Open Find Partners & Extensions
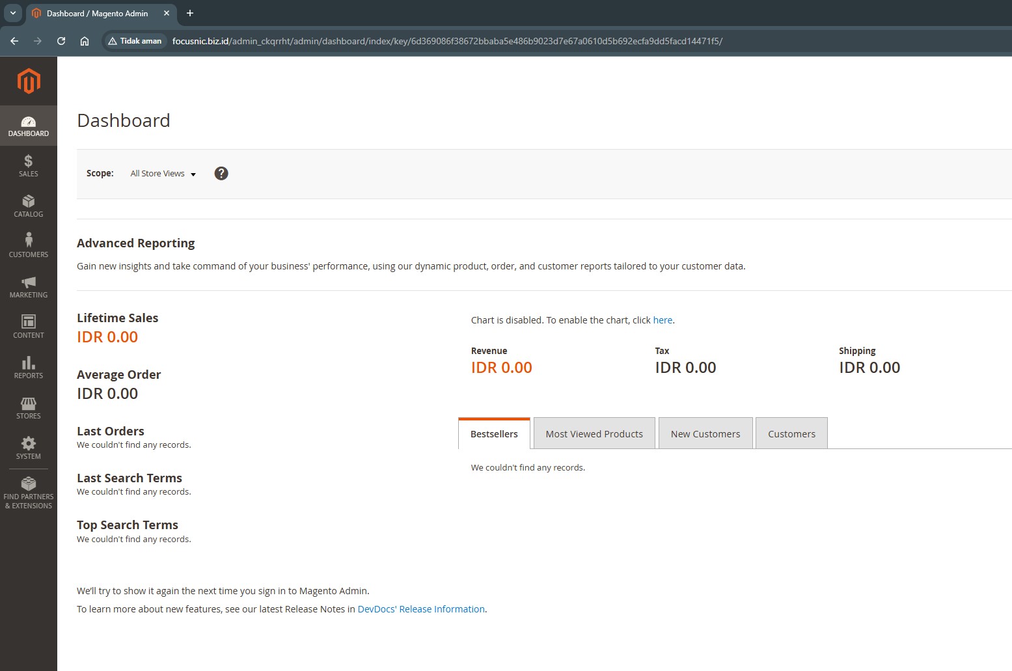Screen dimensions: 1012x671 (29, 493)
